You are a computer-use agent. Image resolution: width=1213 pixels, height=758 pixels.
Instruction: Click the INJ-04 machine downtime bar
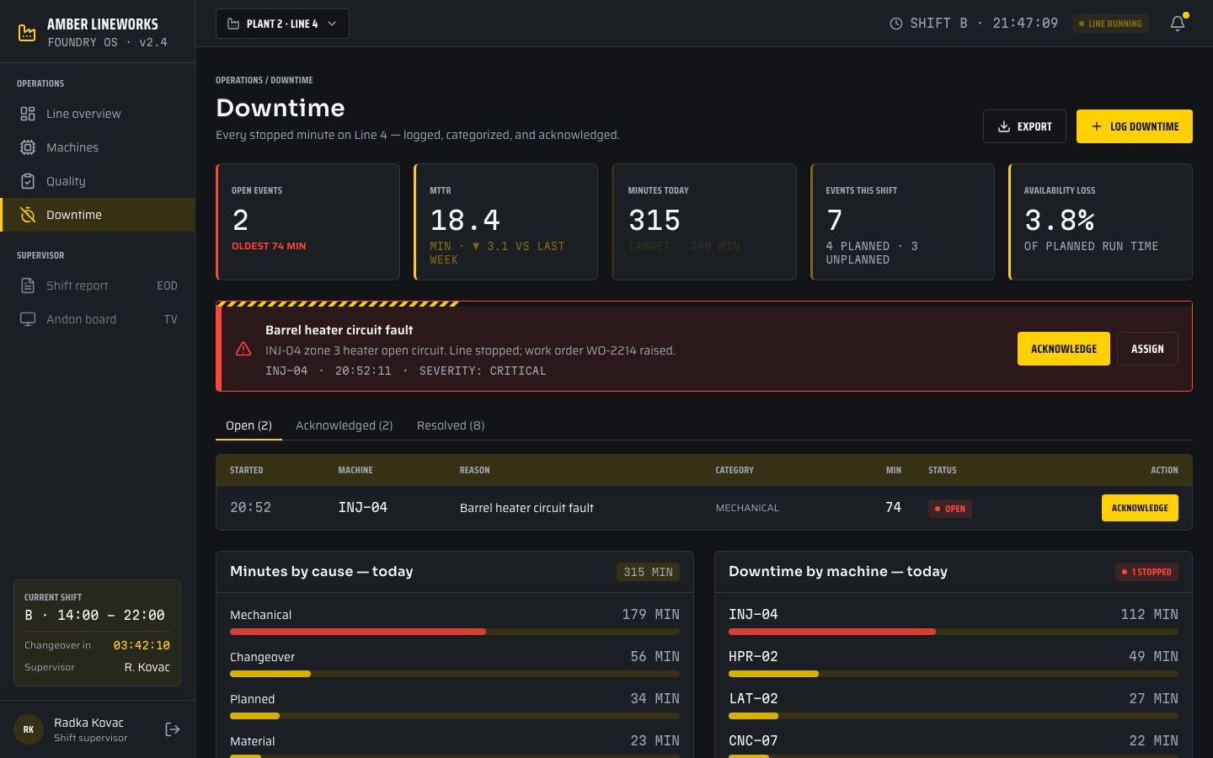(x=954, y=632)
